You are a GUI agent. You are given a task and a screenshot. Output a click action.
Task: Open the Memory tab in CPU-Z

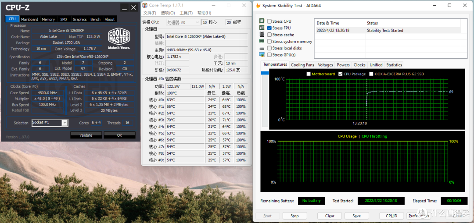click(48, 19)
